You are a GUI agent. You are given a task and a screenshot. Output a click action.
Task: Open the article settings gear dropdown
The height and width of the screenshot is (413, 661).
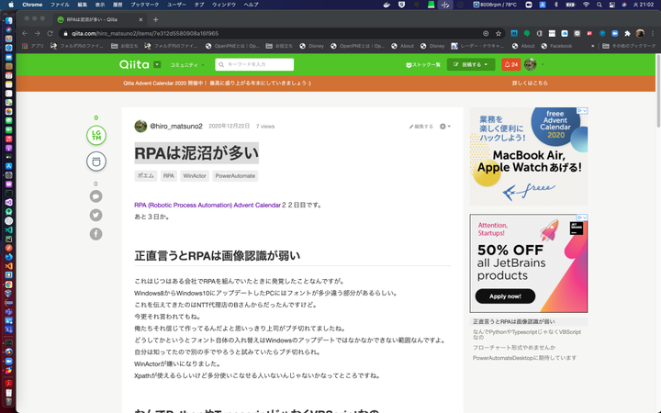(x=444, y=126)
